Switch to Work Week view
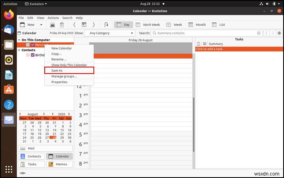The image size is (284, 178). click(x=148, y=25)
